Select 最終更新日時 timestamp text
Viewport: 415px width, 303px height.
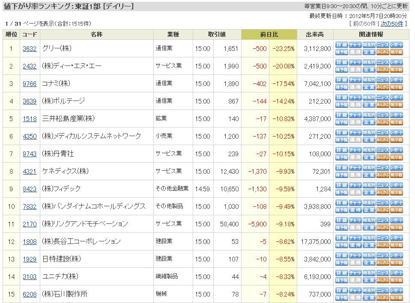pos(358,16)
